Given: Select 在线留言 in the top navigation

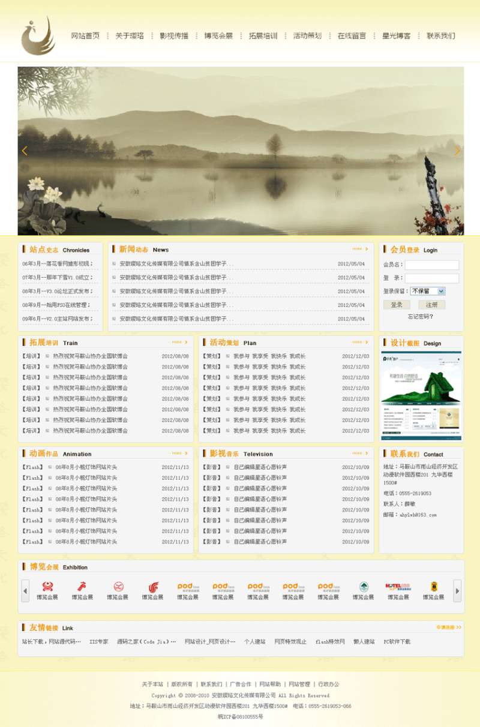Looking at the screenshot, I should tap(352, 36).
